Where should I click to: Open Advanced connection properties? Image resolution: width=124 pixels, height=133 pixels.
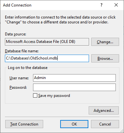pyautogui.click(x=104, y=111)
